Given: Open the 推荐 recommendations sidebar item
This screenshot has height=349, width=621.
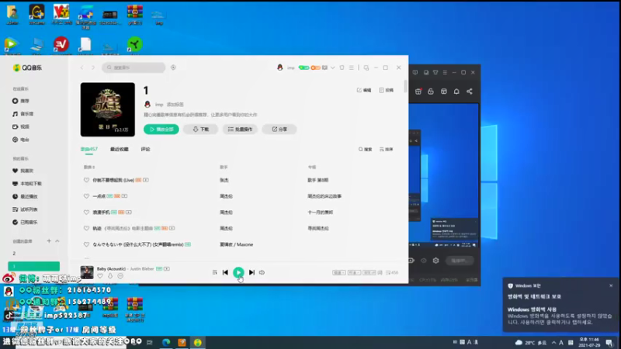Looking at the screenshot, I should 21,101.
